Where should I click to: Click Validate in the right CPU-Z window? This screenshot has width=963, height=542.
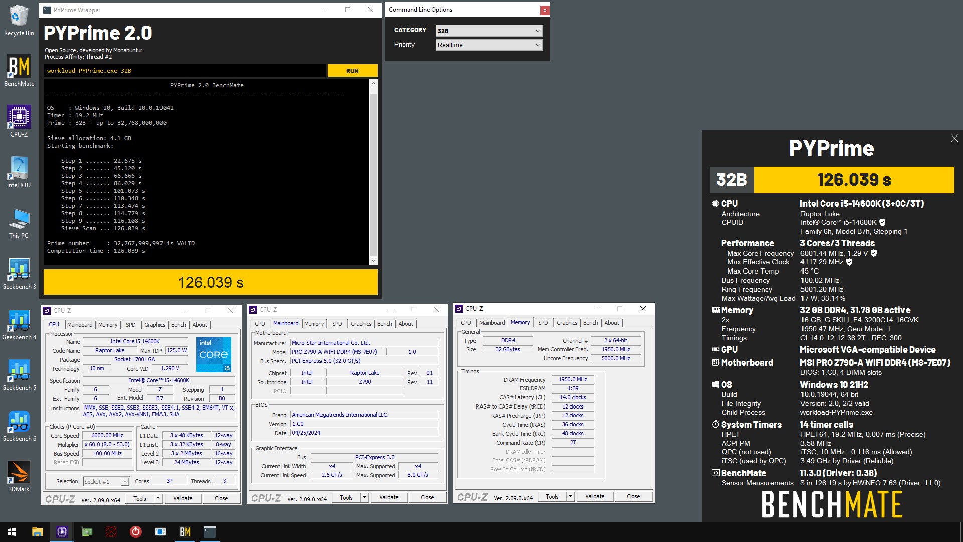coord(595,496)
